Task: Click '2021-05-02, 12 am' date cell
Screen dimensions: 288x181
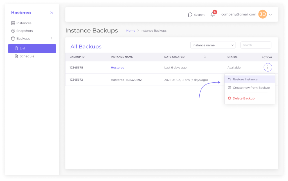Action: click(x=186, y=80)
